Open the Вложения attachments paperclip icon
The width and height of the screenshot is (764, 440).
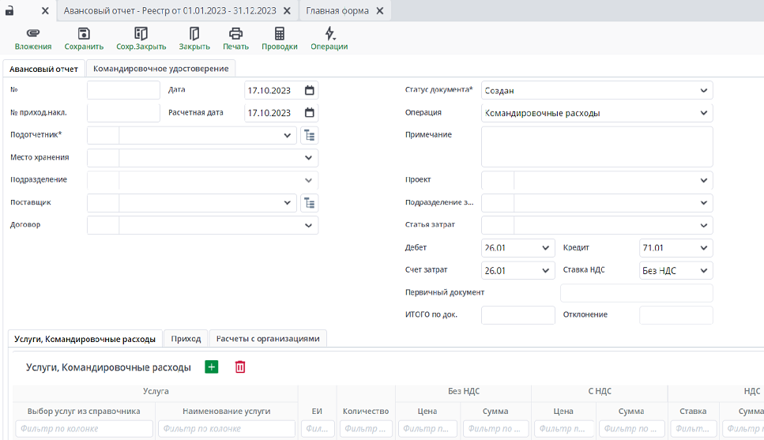click(32, 34)
